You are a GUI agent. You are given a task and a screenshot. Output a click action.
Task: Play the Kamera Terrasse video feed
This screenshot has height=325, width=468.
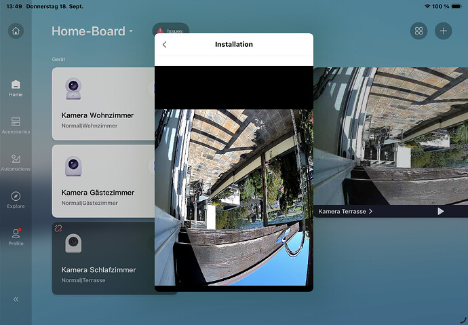[x=441, y=212]
